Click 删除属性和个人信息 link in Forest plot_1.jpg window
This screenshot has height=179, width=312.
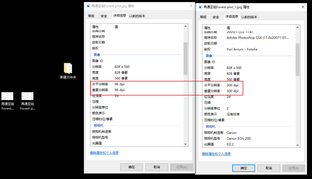click(216, 154)
